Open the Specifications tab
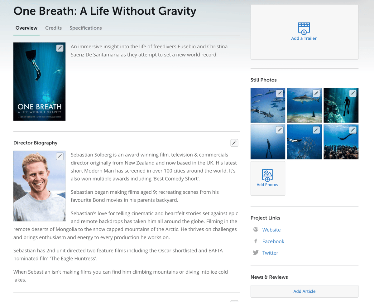Image resolution: width=374 pixels, height=302 pixels. pos(86,28)
